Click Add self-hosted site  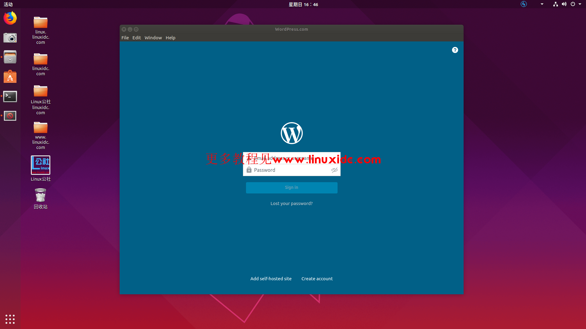point(271,278)
